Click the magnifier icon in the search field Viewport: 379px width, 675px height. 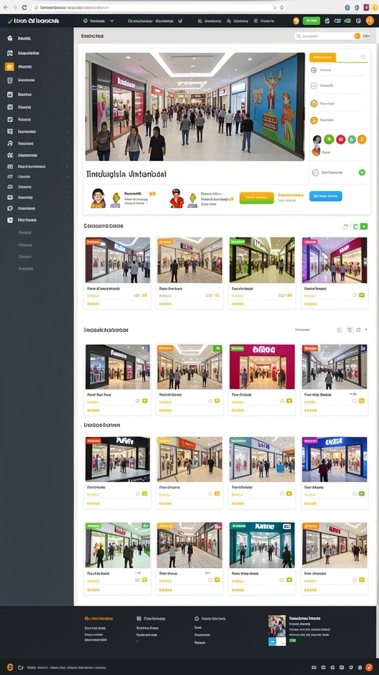pos(298,37)
